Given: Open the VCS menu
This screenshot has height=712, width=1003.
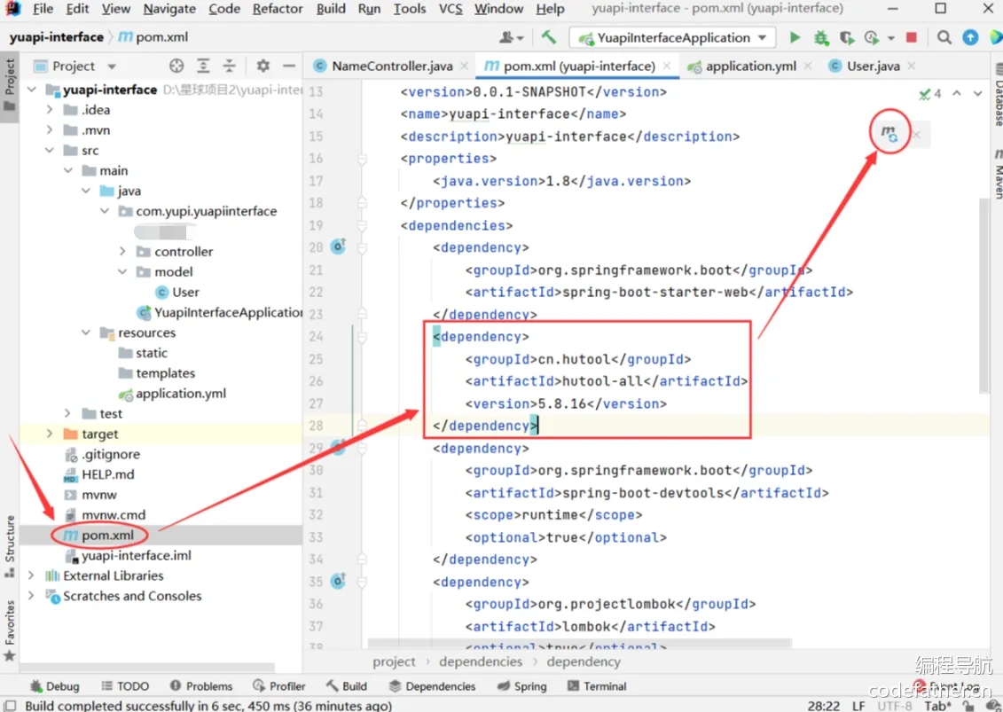Looking at the screenshot, I should pos(451,9).
